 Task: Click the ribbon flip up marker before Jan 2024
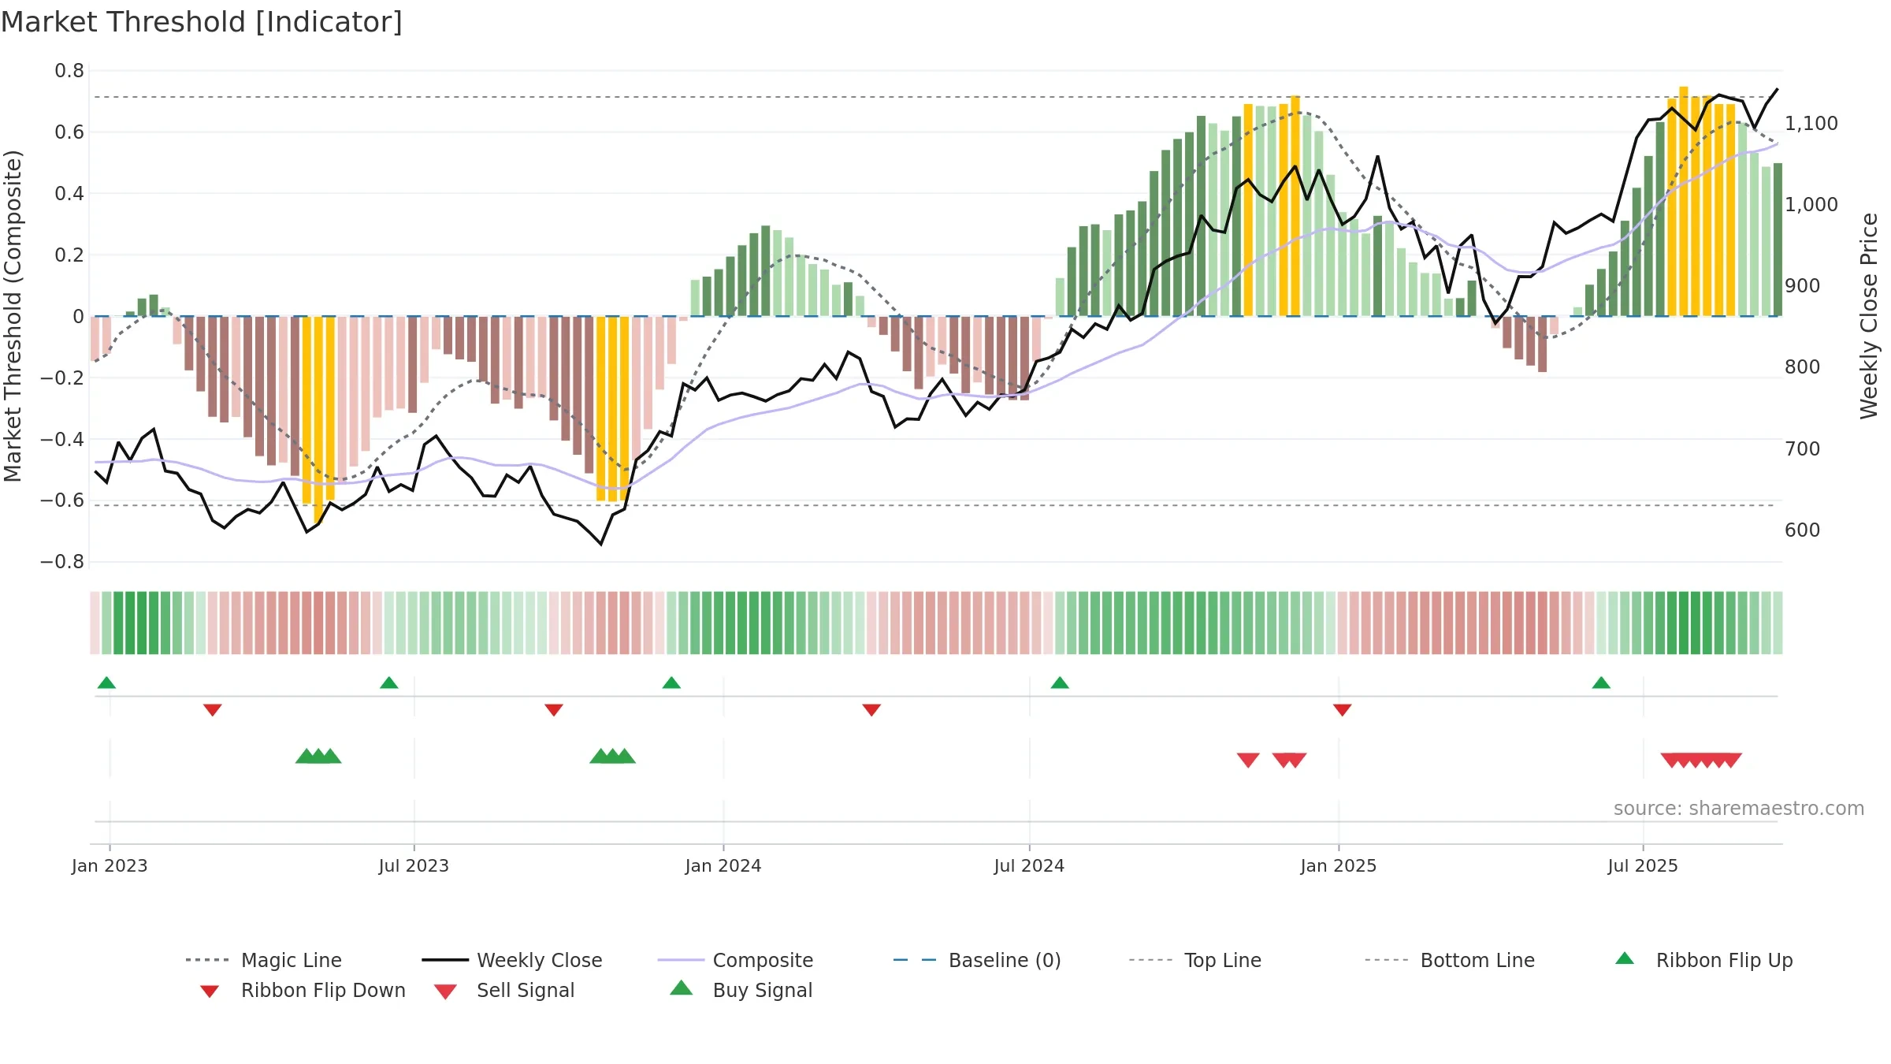coord(671,683)
